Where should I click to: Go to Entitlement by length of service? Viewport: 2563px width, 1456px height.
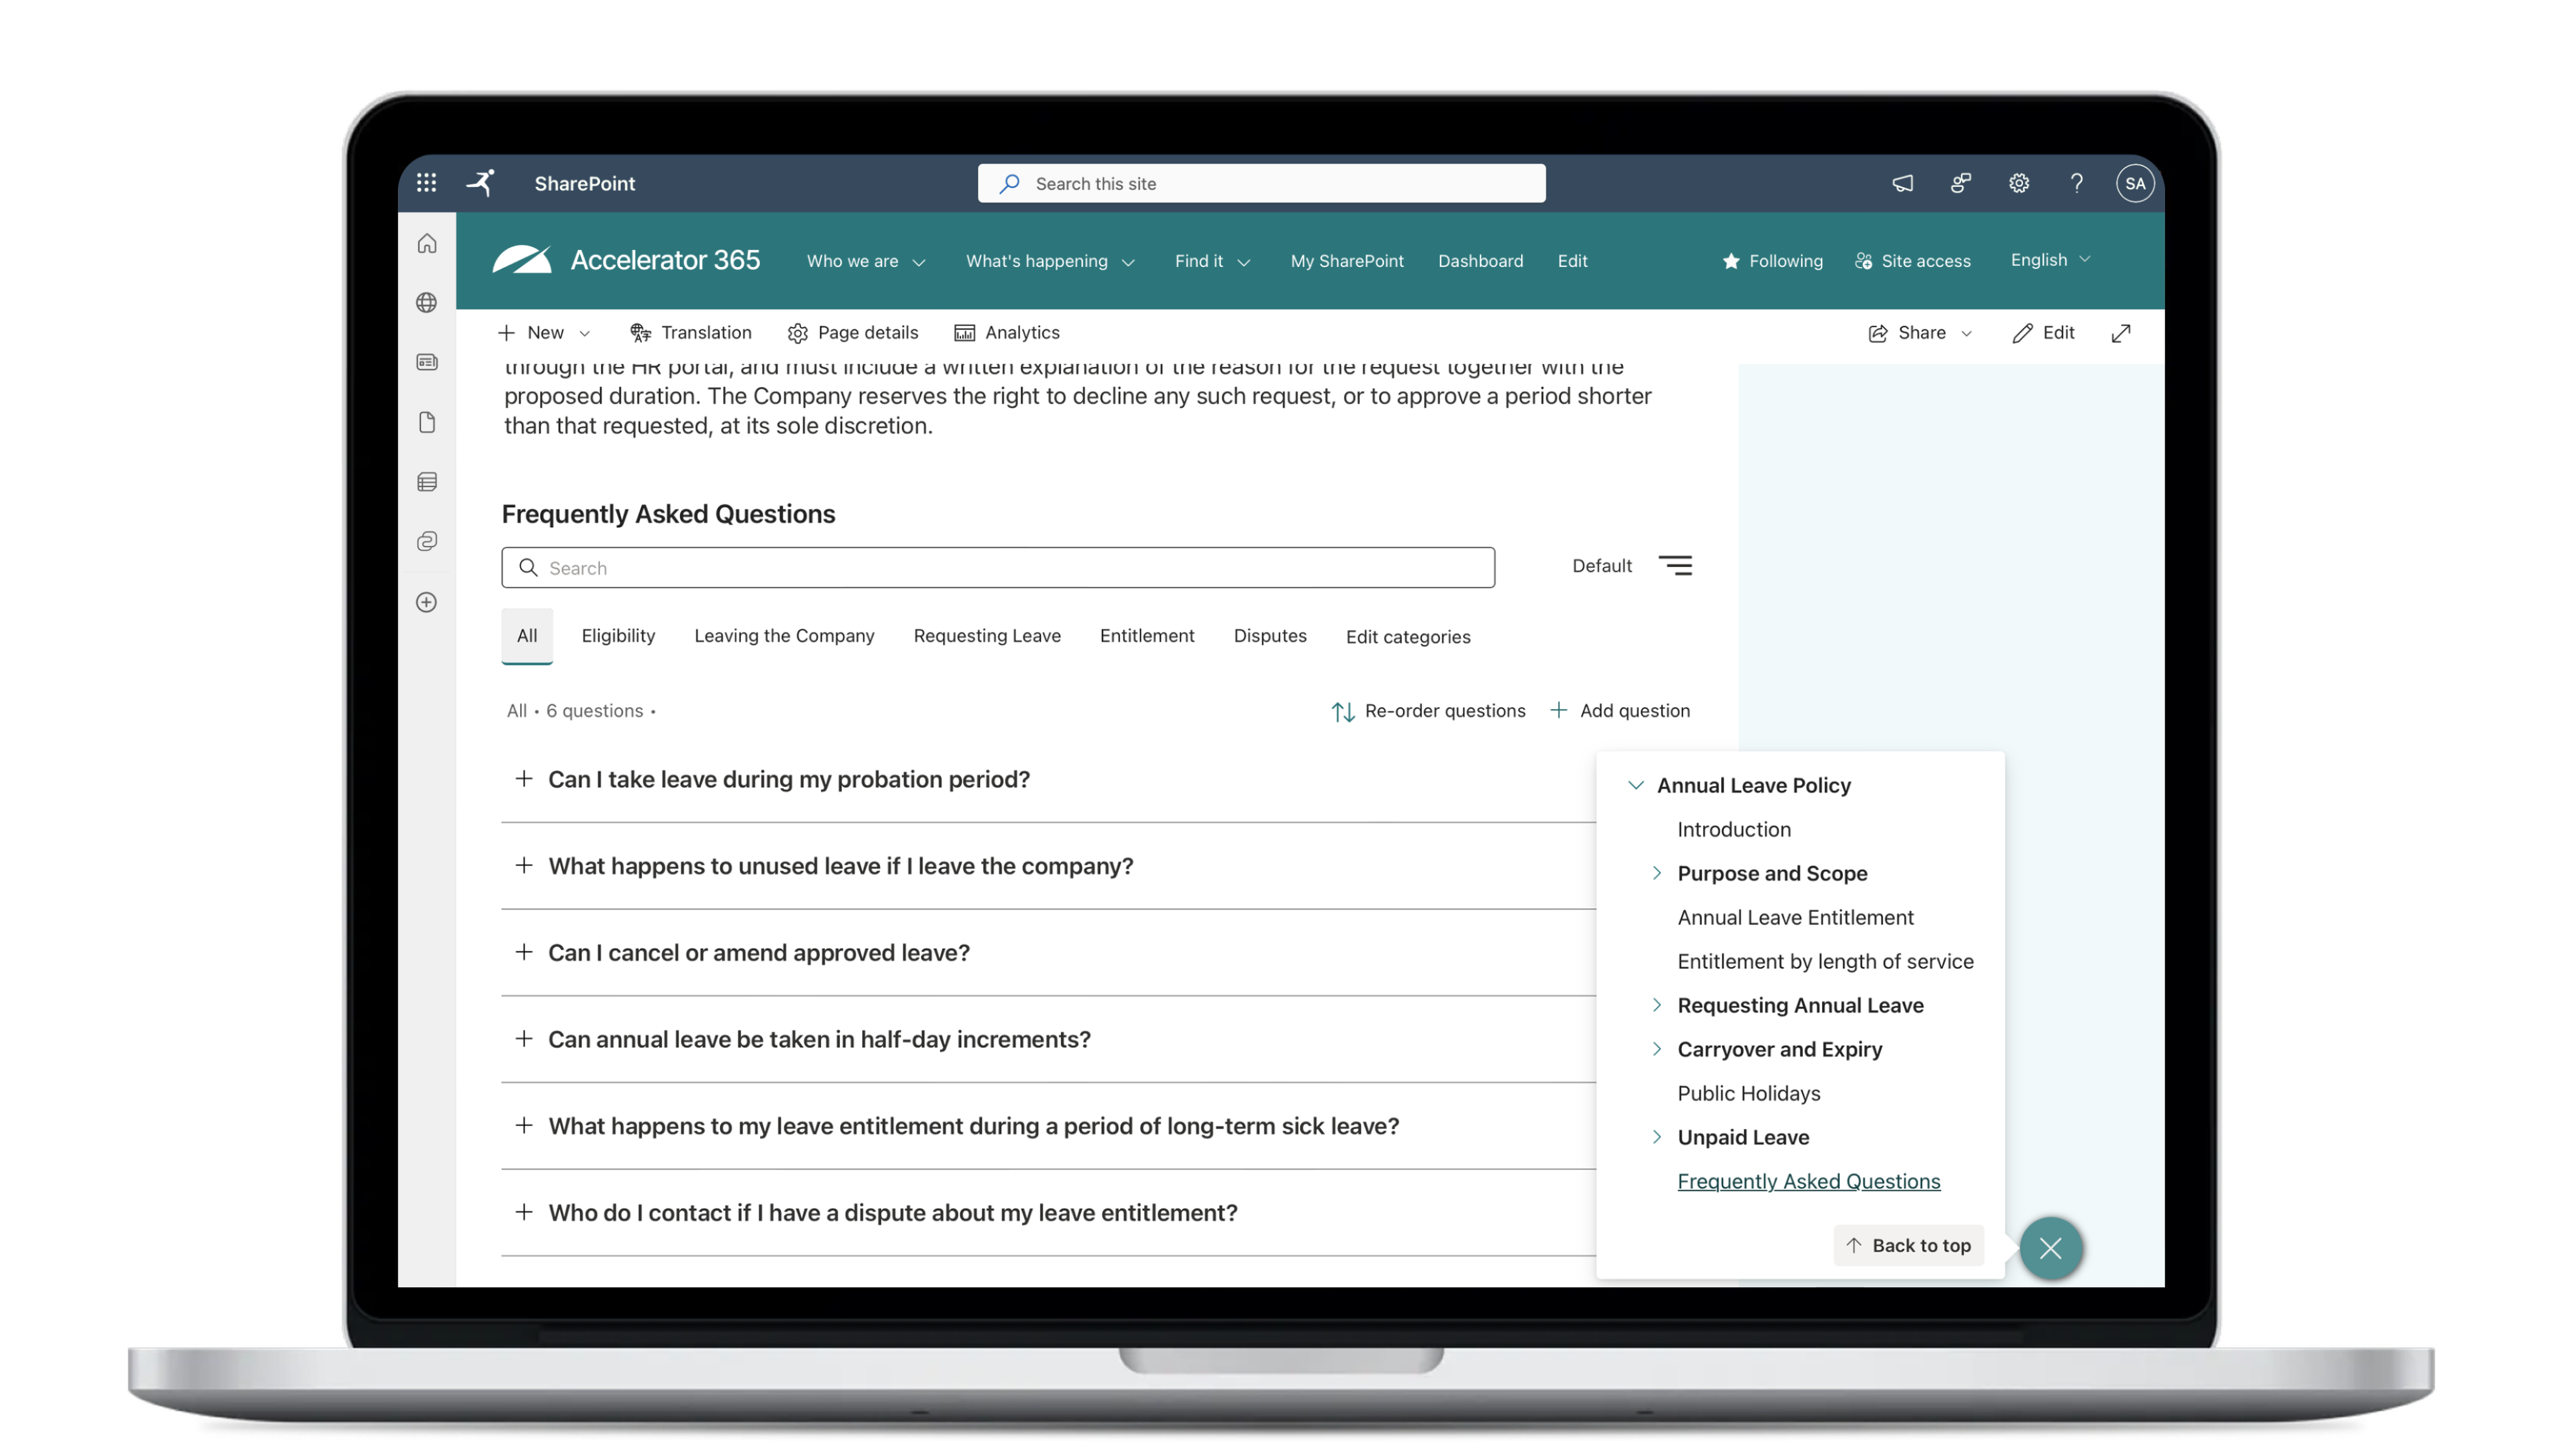1825,961
